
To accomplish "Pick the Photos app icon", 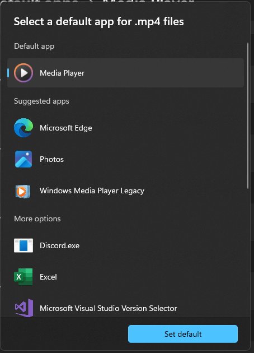I will pos(23,159).
